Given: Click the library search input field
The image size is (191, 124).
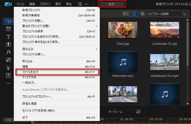Looking at the screenshot, I should (x=164, y=14).
